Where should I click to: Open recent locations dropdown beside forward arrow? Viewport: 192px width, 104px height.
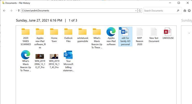click(x=16, y=11)
